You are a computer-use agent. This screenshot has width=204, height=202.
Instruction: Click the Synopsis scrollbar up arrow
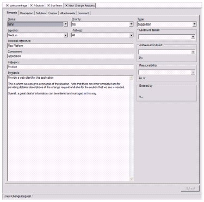pyautogui.click(x=132, y=78)
